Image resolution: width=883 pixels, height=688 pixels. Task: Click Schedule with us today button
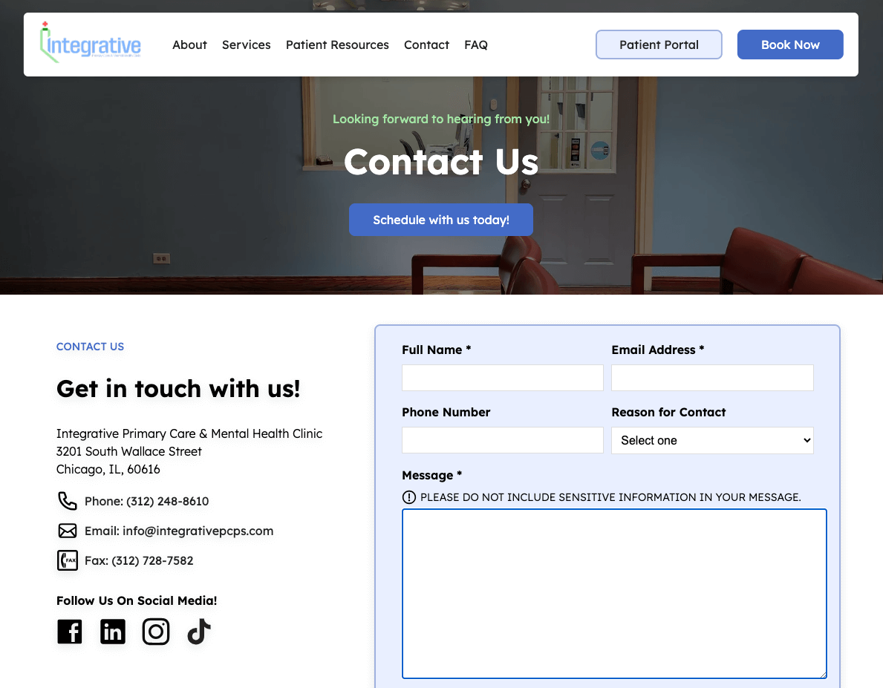click(x=441, y=220)
